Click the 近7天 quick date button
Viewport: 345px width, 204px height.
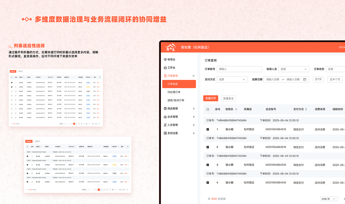pos(318,79)
